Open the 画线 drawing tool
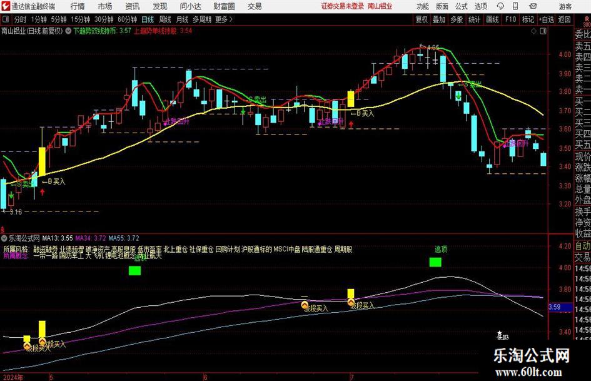Viewport: 591px width, 381px height. tap(492, 19)
